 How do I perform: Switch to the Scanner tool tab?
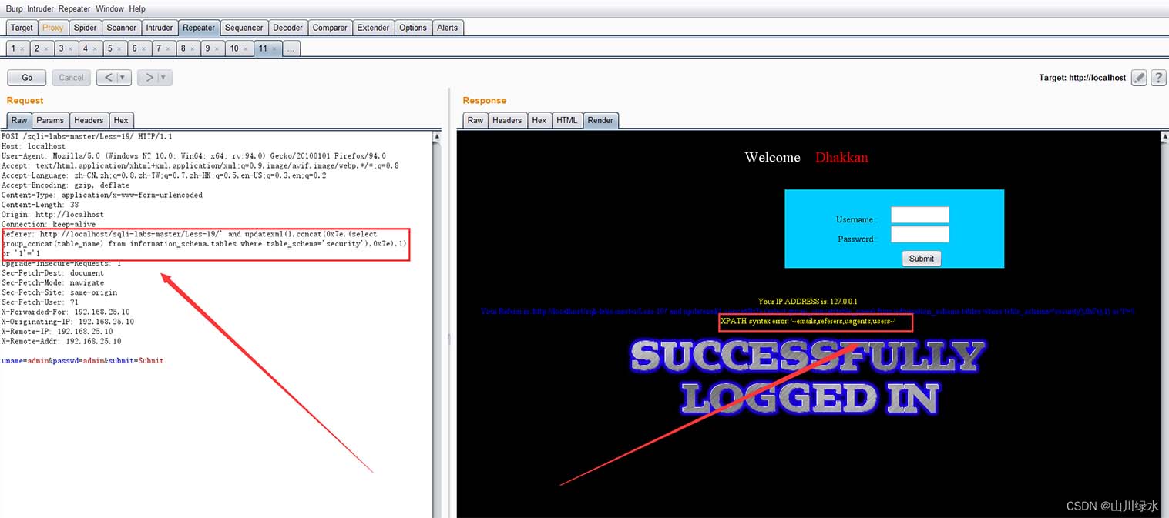click(121, 28)
